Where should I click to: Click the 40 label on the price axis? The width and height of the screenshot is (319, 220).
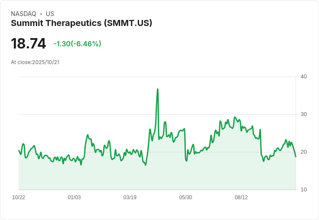(304, 77)
